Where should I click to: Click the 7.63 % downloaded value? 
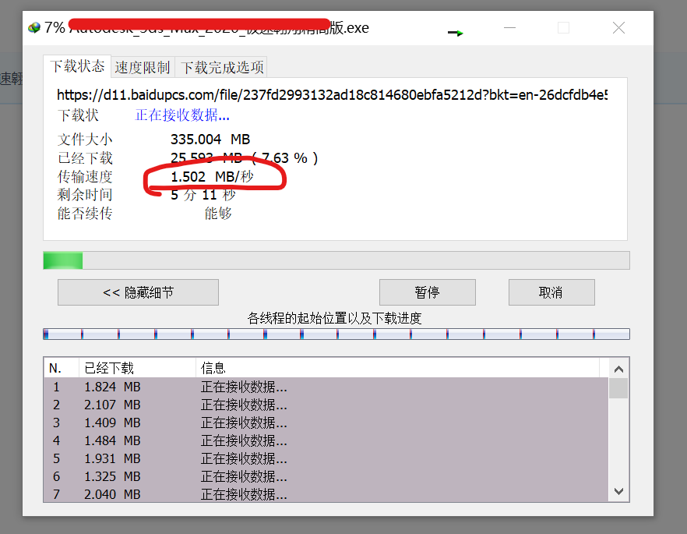tap(285, 157)
